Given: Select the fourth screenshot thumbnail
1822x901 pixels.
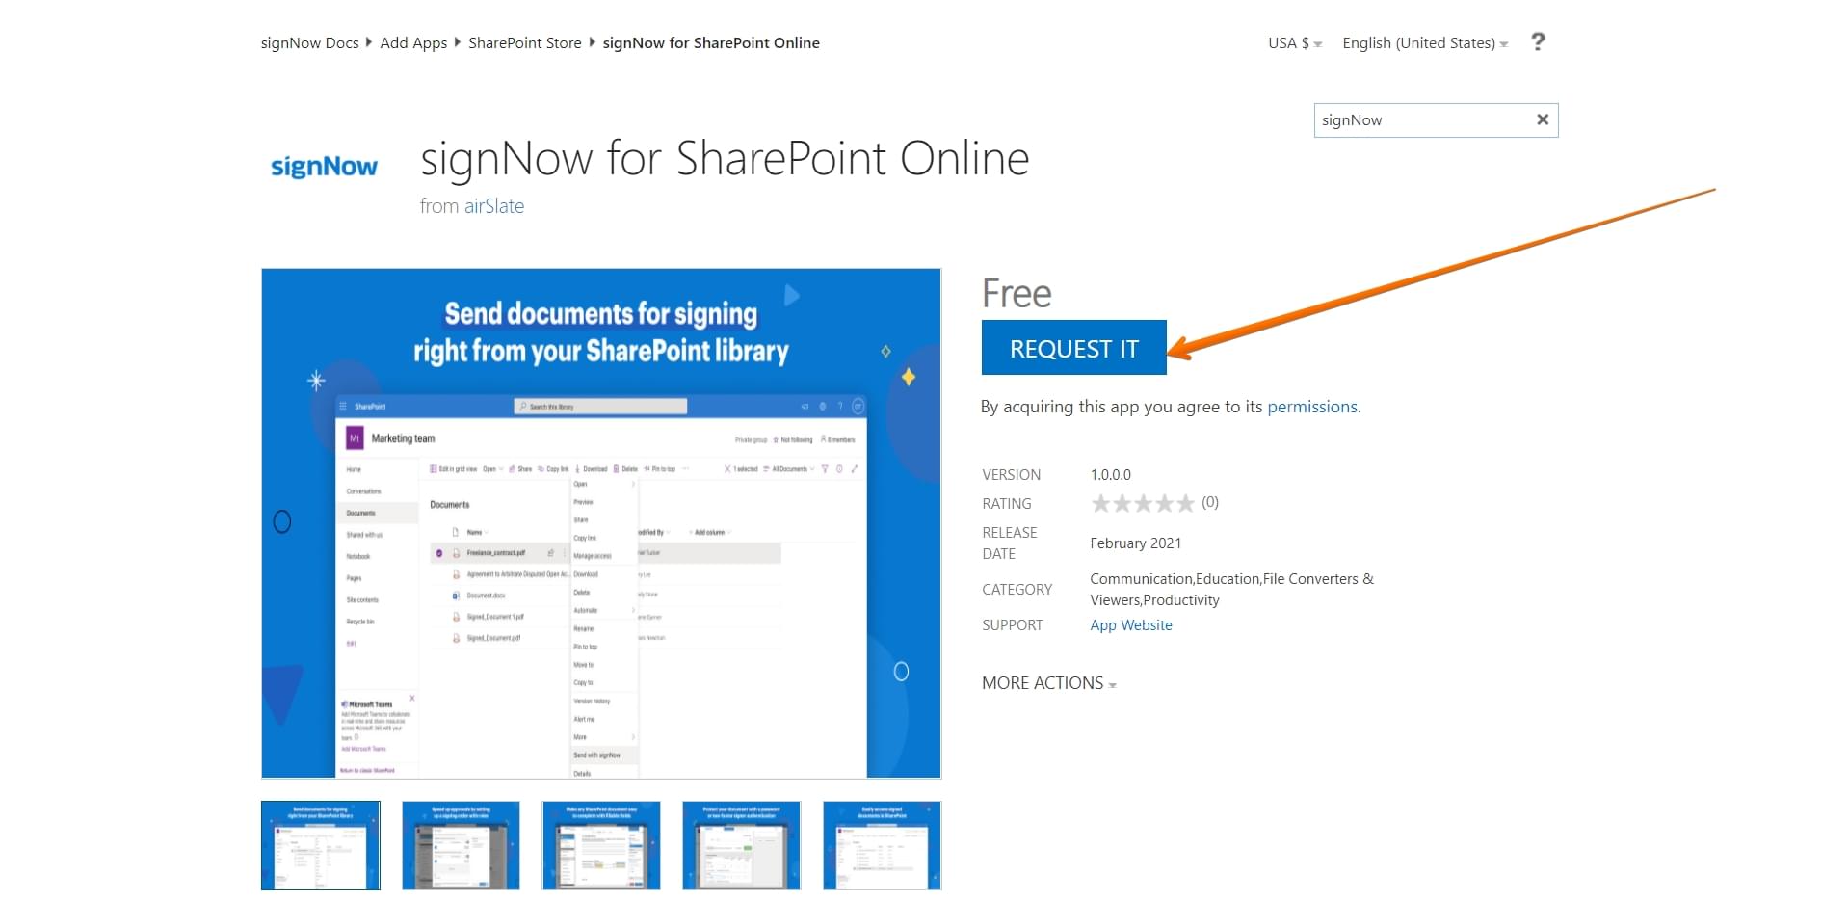Looking at the screenshot, I should click(742, 845).
